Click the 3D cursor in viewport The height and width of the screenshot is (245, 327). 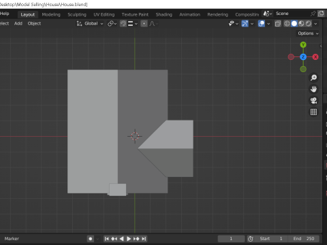[x=135, y=136]
